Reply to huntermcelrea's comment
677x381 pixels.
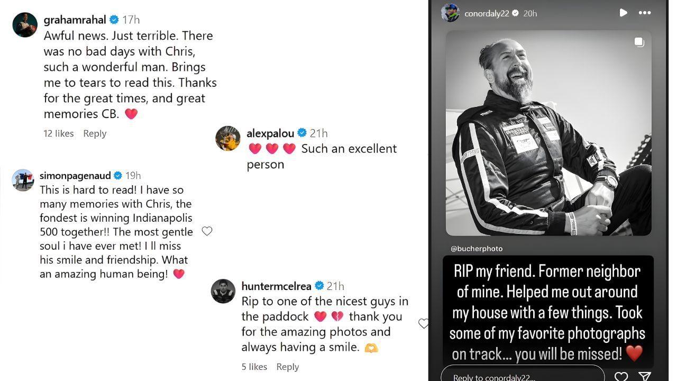coord(288,367)
